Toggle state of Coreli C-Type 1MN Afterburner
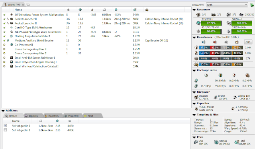The height and width of the screenshot is (149, 255). point(4,28)
